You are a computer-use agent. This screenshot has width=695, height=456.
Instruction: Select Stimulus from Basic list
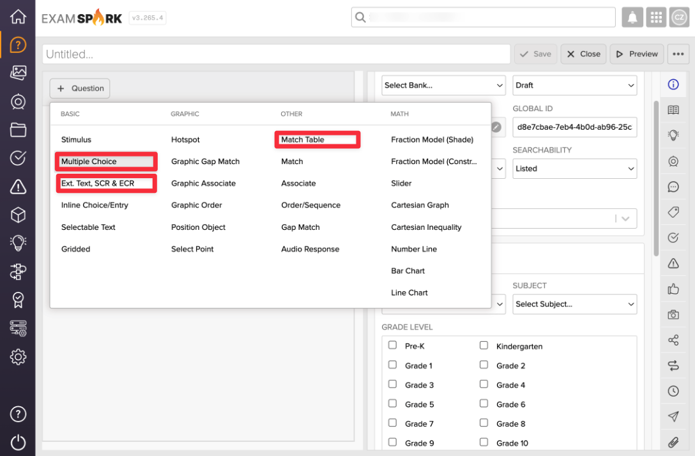tap(76, 140)
